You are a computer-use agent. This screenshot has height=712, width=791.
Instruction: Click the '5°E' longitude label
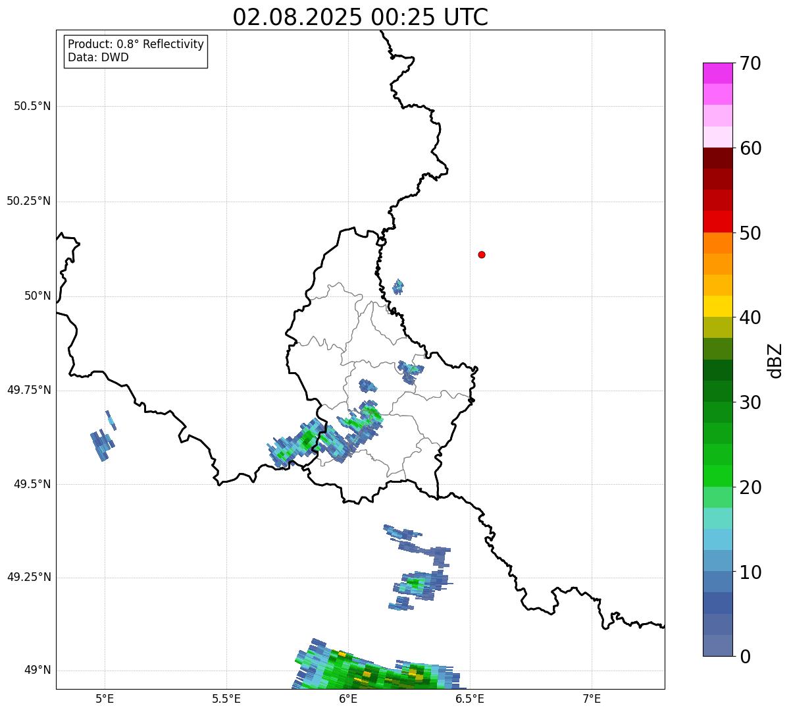tap(105, 699)
